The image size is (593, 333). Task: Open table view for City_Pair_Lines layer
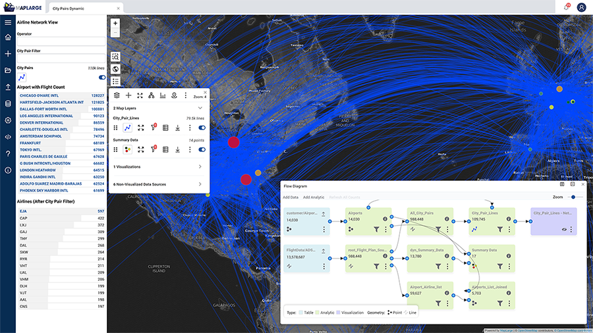[x=165, y=128]
